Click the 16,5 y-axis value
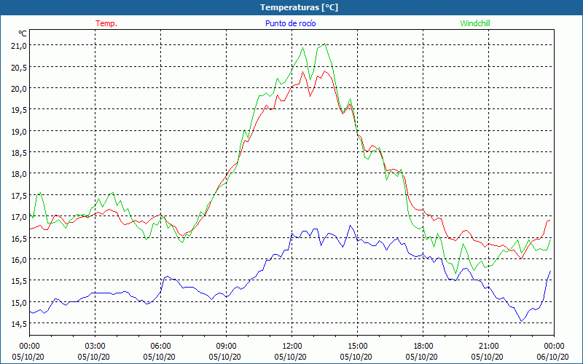583x364 pixels. [20, 238]
